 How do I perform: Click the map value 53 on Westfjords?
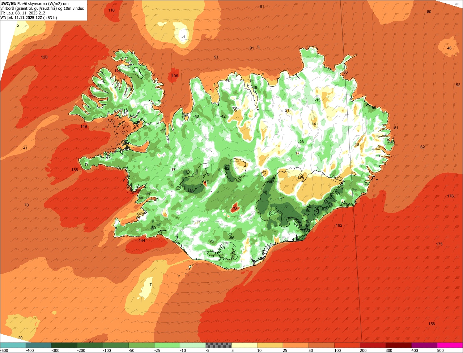click(99, 86)
